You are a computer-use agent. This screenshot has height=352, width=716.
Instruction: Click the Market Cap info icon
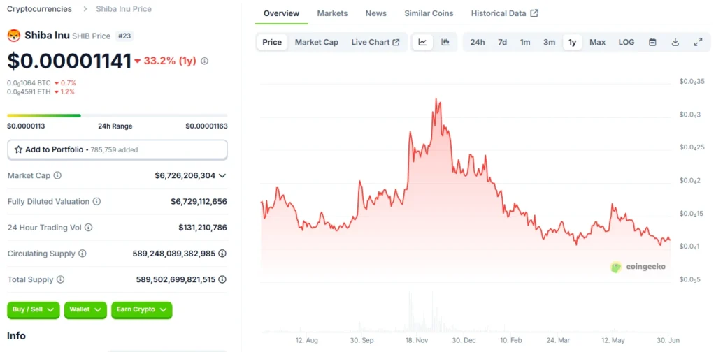pos(57,176)
